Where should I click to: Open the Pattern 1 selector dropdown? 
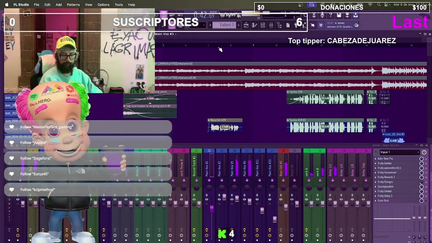225,25
